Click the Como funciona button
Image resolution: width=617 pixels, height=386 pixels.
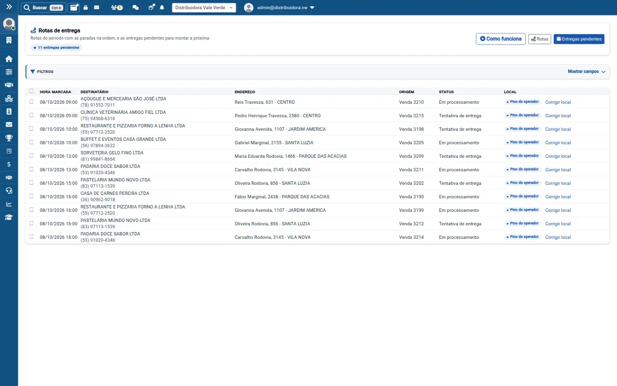[500, 39]
